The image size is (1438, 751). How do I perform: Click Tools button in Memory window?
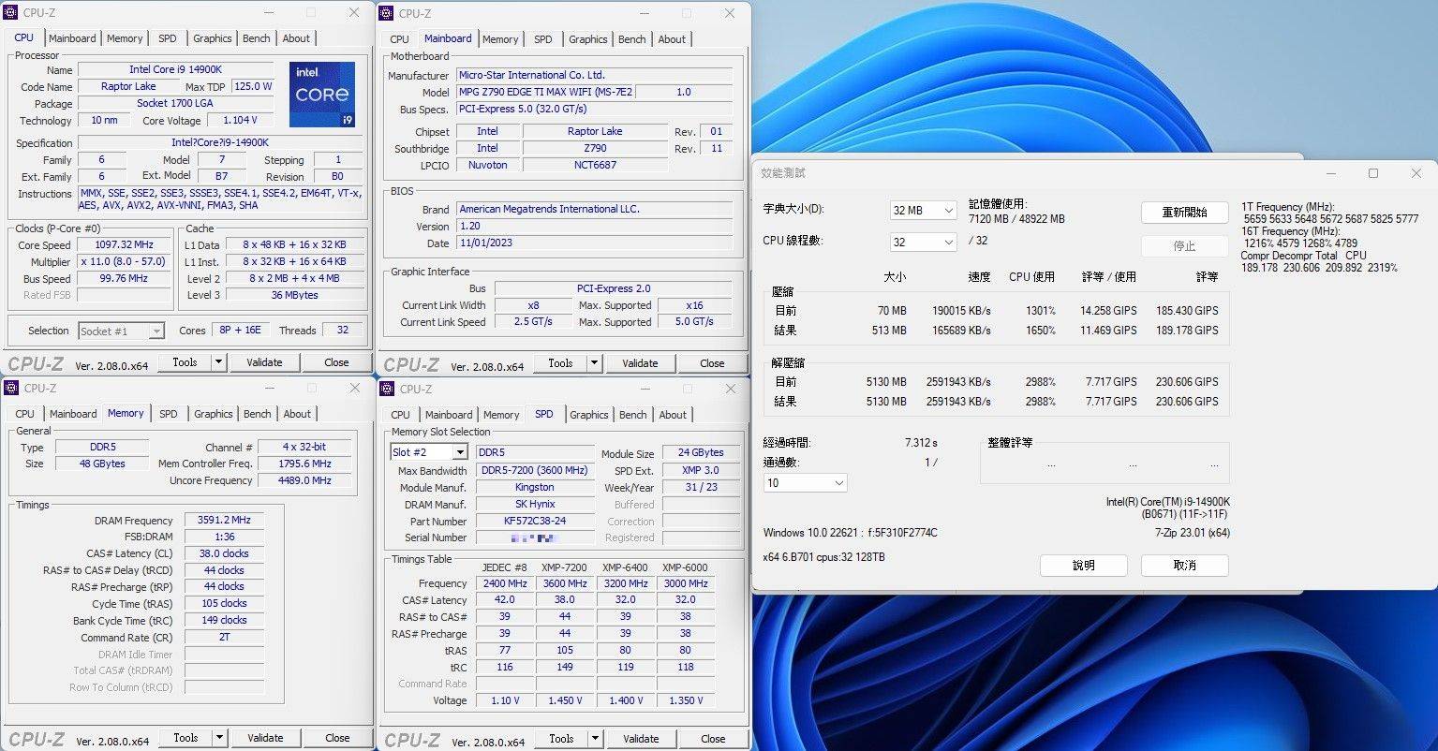(x=185, y=738)
